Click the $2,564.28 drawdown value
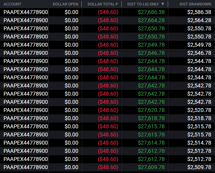215x173 pixels. point(199,20)
